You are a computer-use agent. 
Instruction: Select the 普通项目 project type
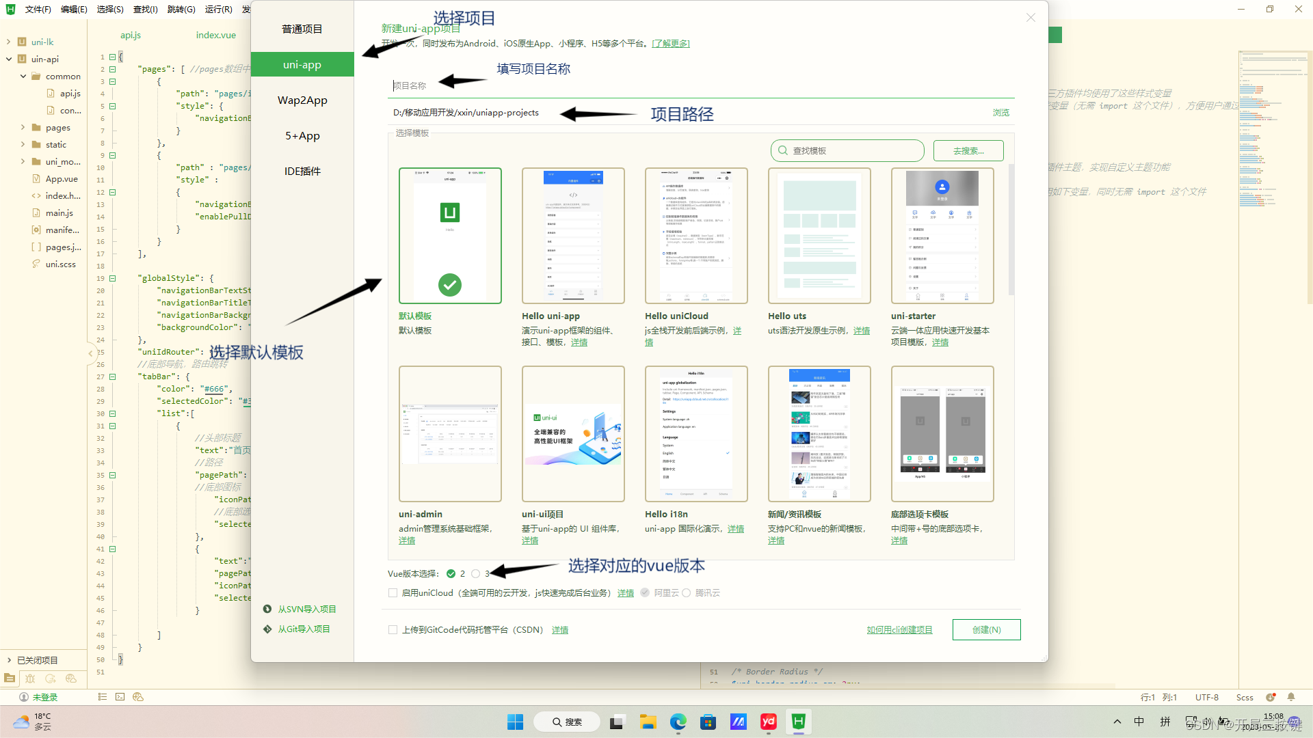point(302,29)
